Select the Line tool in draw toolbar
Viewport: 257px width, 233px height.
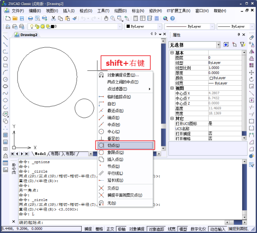[6, 38]
